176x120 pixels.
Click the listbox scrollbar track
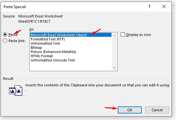pos(115,52)
